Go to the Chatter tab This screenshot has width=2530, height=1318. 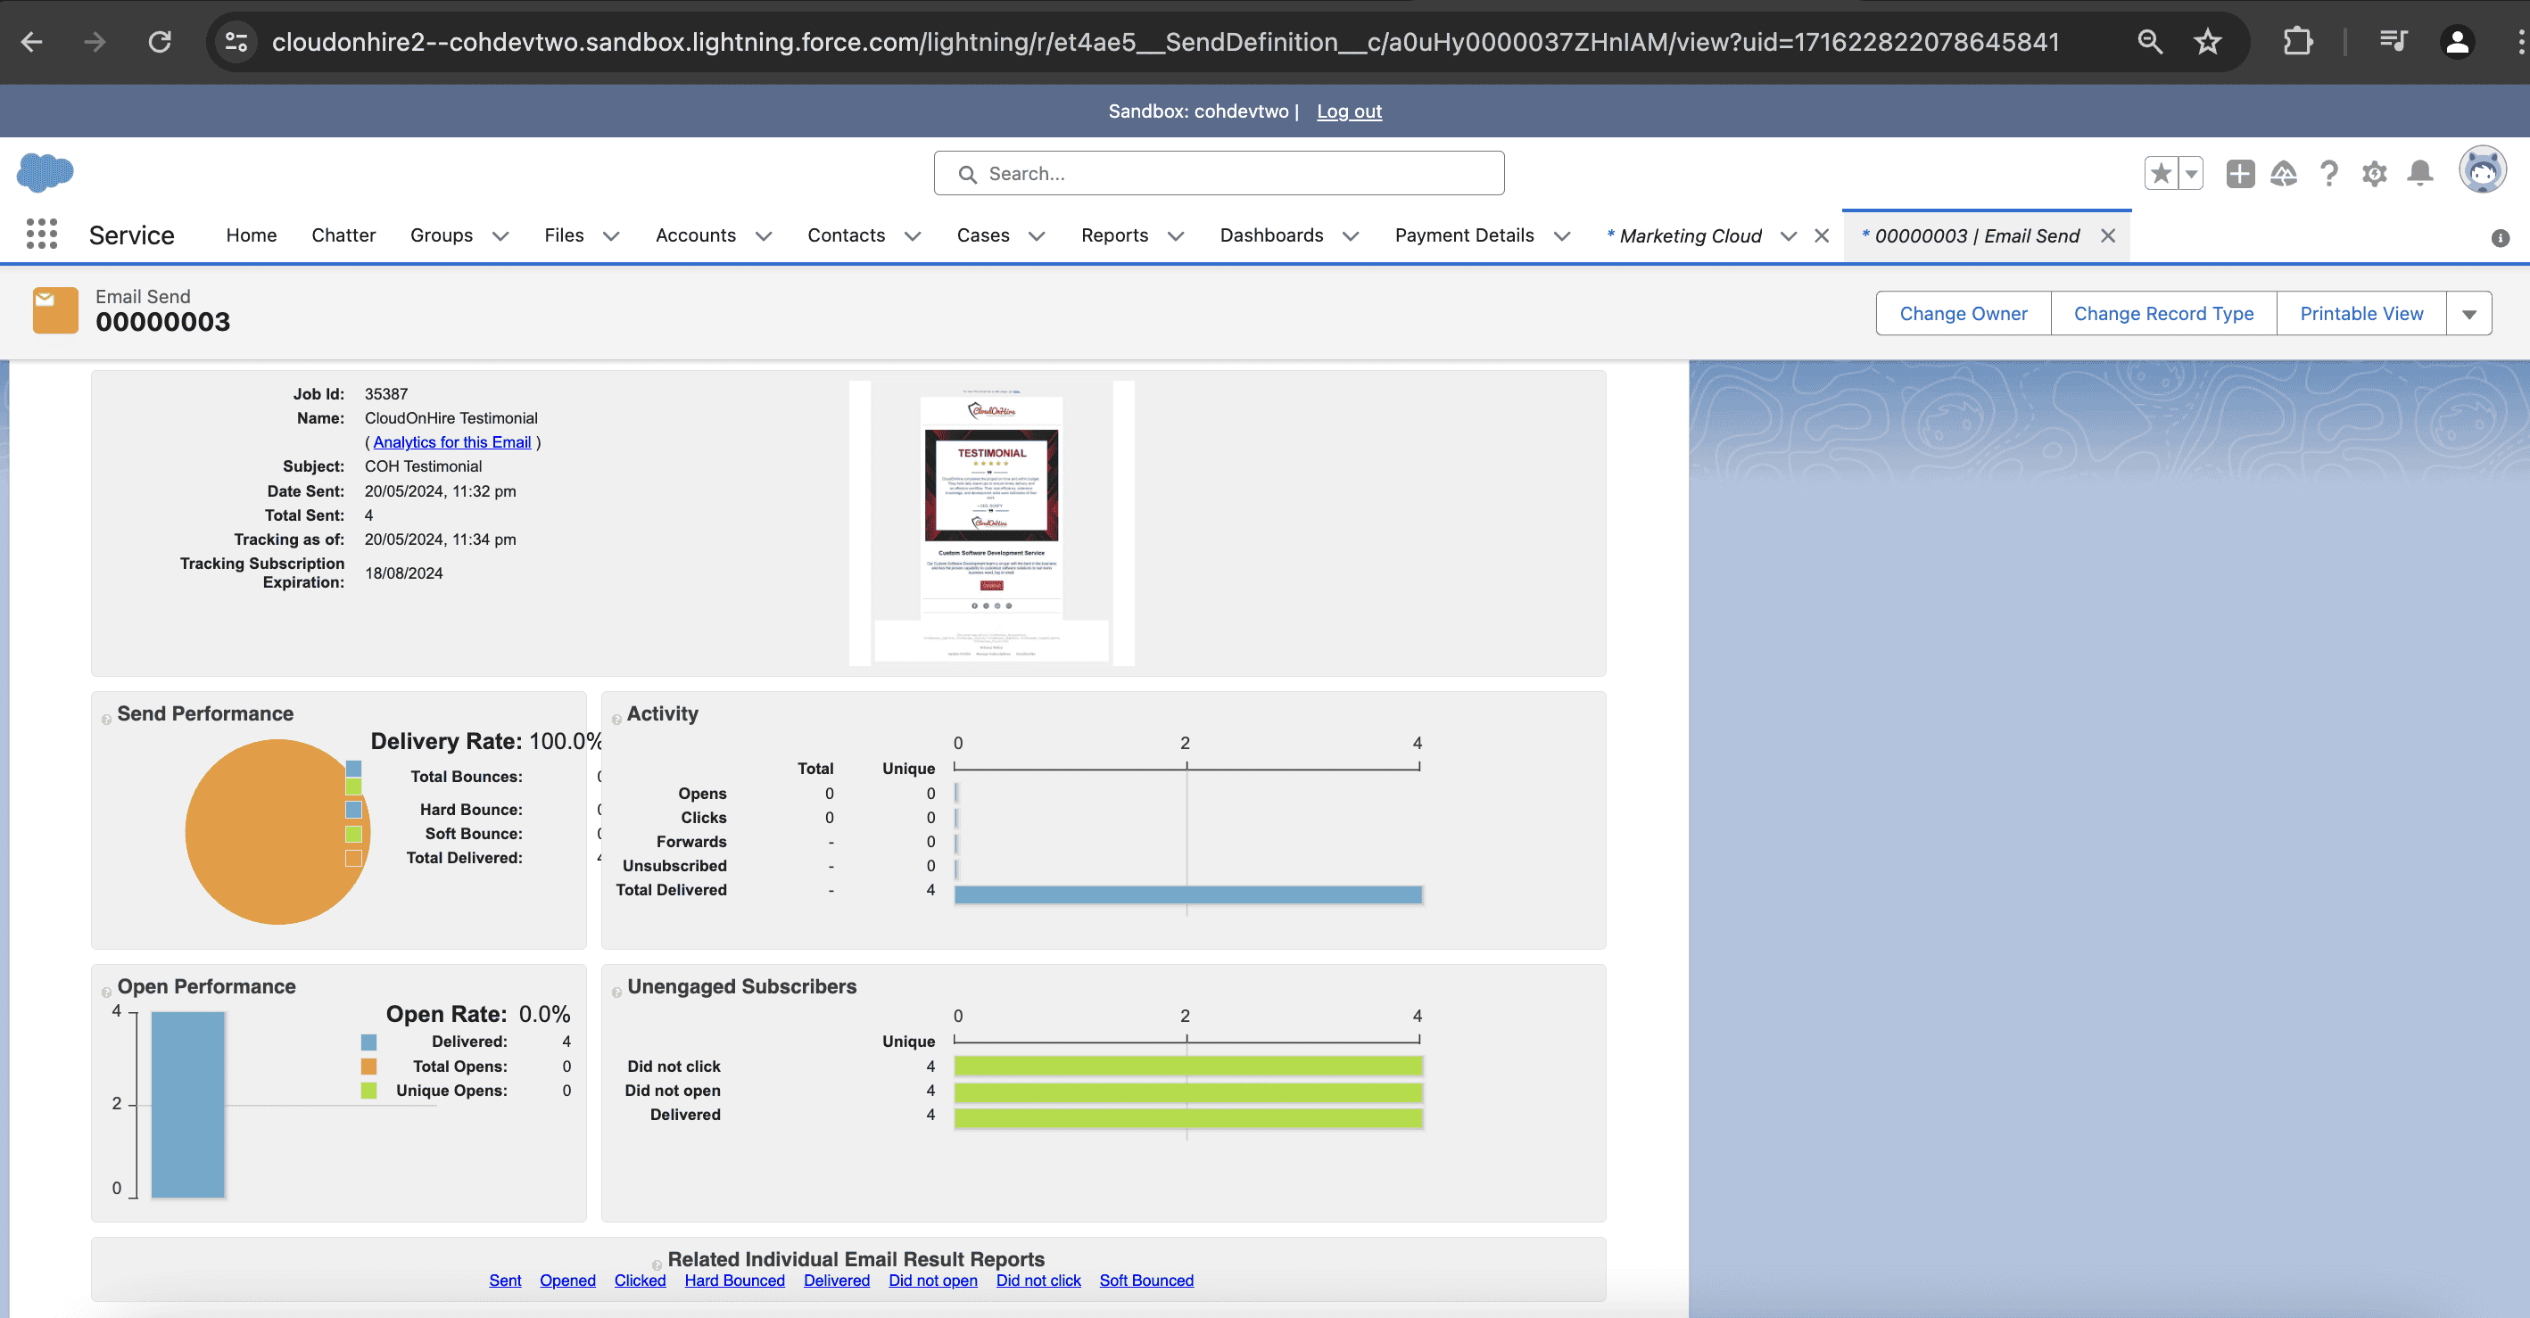343,235
